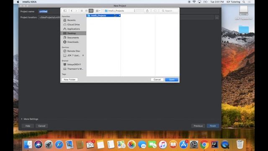The image size is (268, 151).
Task: Open the Wi-Fi status menu
Action: click(194, 2)
